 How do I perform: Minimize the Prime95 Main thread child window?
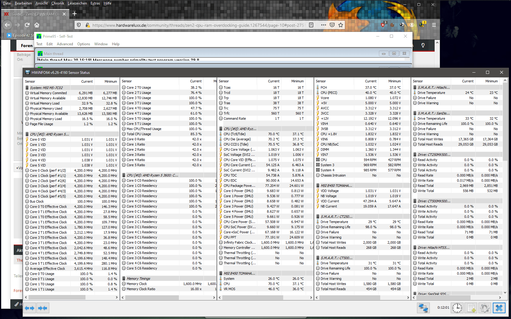point(384,53)
